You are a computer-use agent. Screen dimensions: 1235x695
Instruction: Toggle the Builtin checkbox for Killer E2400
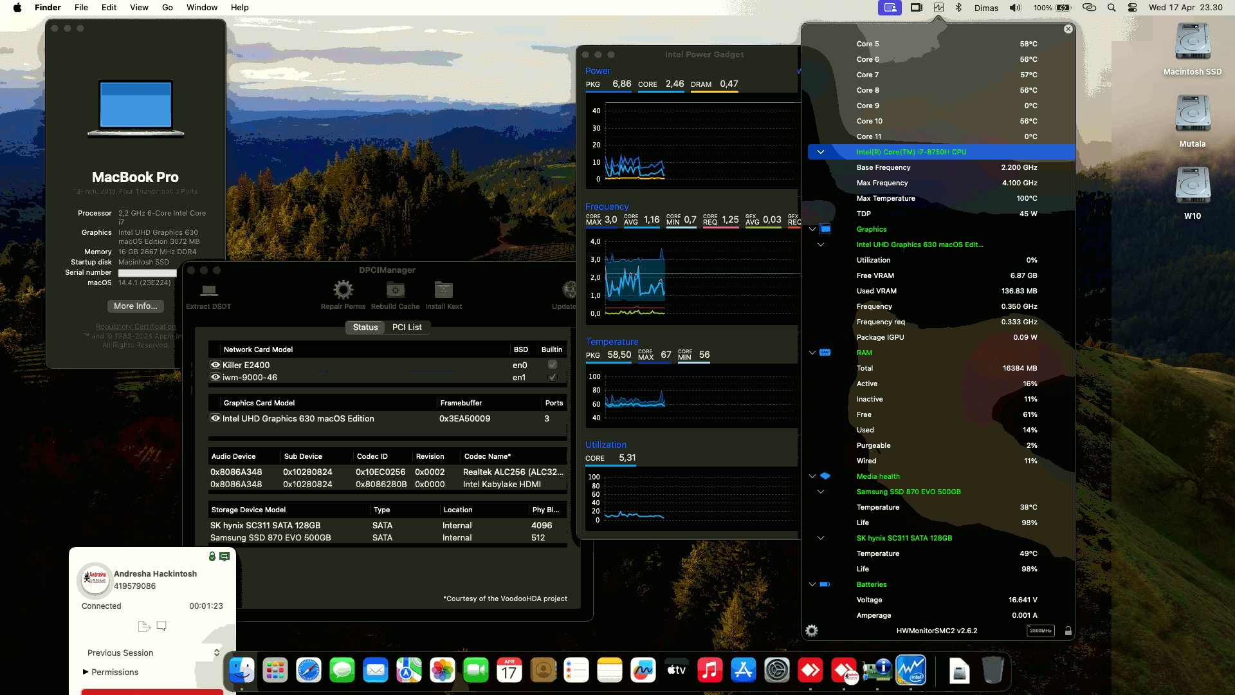(551, 365)
